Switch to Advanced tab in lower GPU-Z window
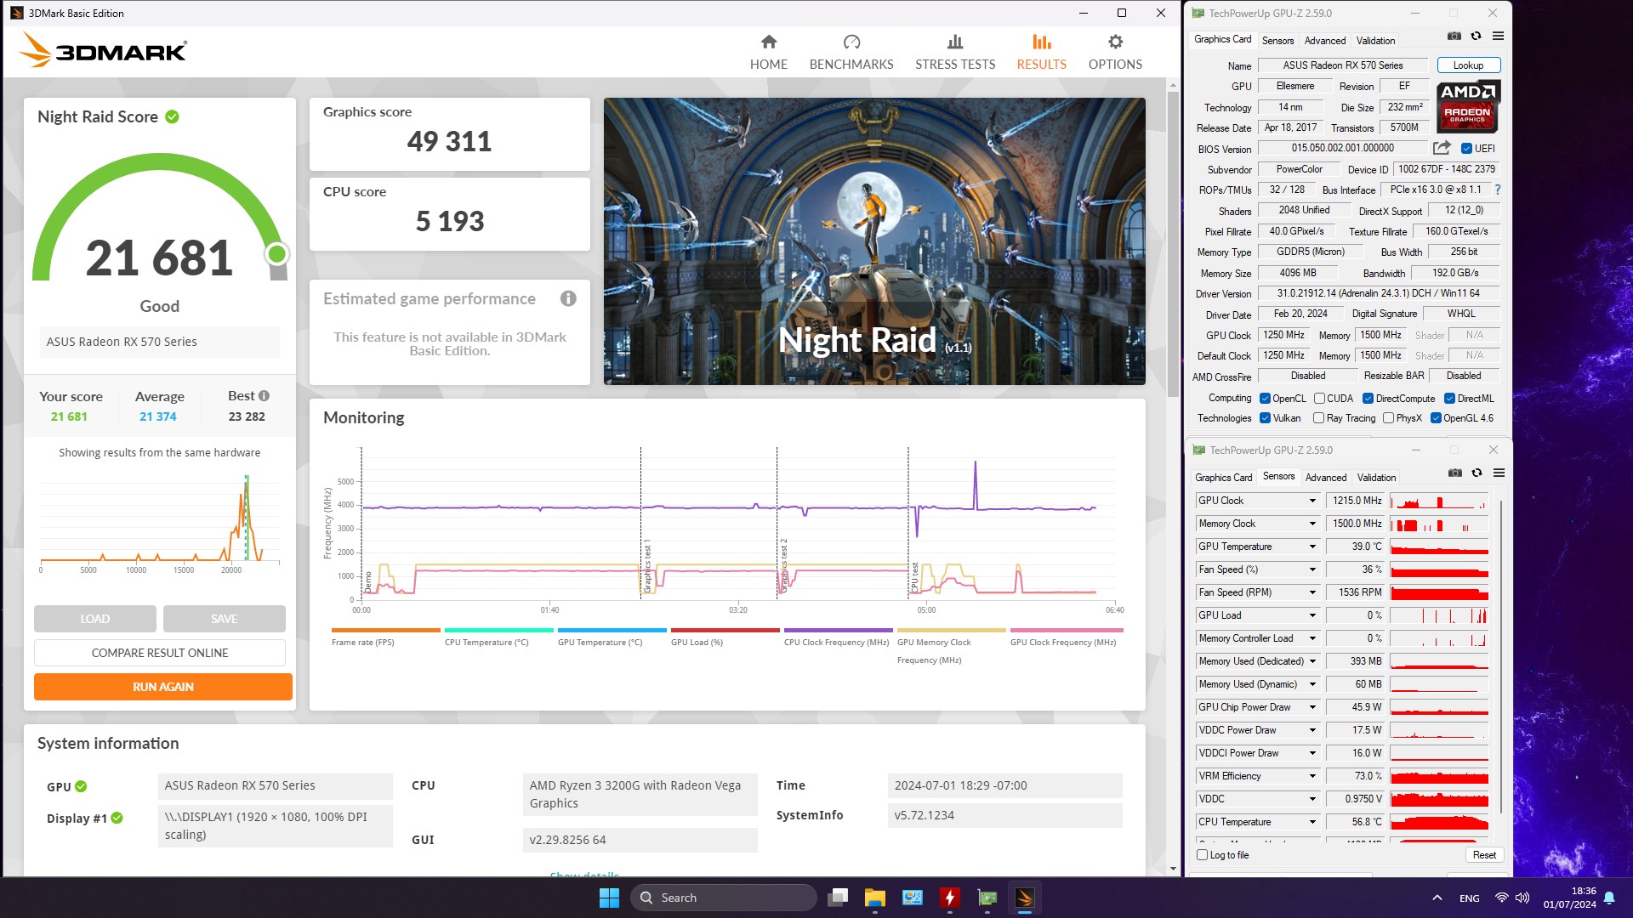This screenshot has height=918, width=1633. tap(1326, 477)
